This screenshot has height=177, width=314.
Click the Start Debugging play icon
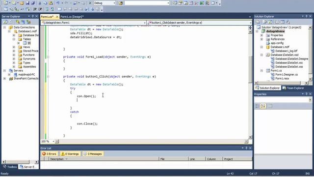pos(90,3)
